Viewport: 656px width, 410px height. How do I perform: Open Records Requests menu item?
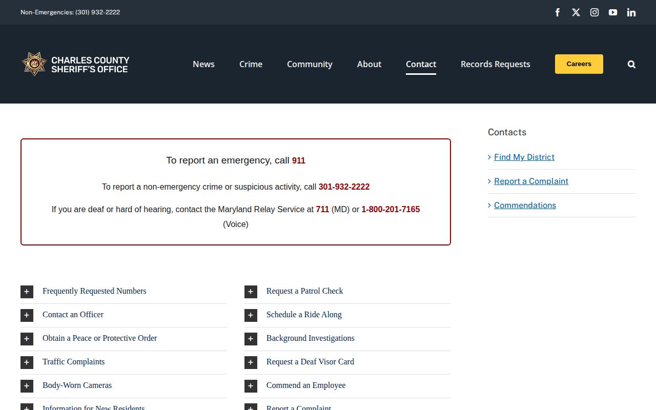(495, 64)
